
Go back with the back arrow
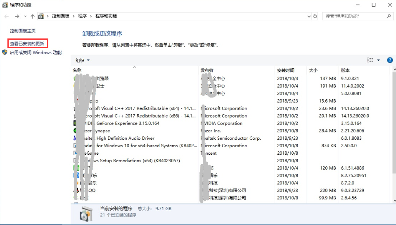click(7, 16)
